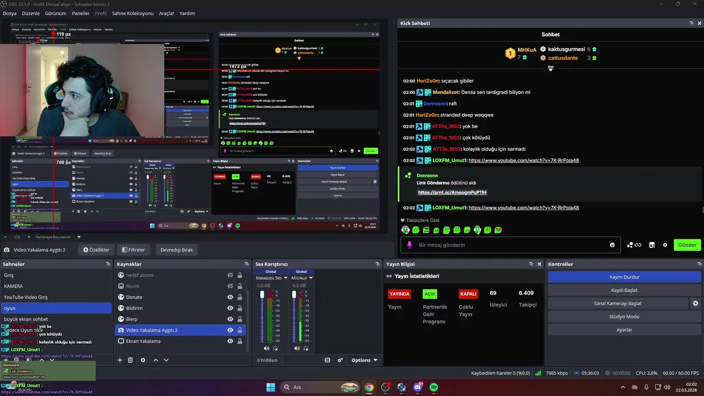704x396 pixels.
Task: Open Windows Start menu
Action: tap(271, 387)
